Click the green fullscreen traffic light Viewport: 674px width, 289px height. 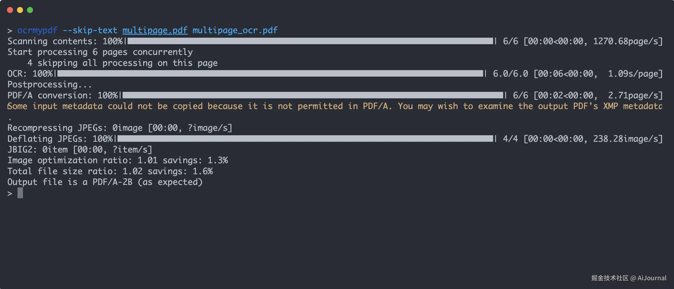click(30, 10)
